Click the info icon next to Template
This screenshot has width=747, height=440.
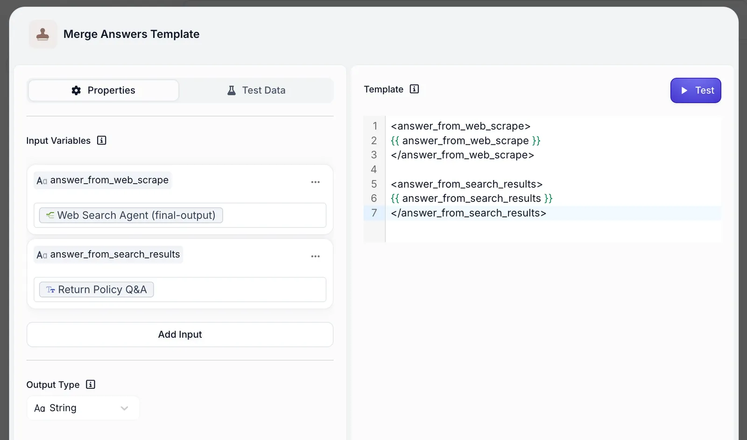tap(414, 89)
